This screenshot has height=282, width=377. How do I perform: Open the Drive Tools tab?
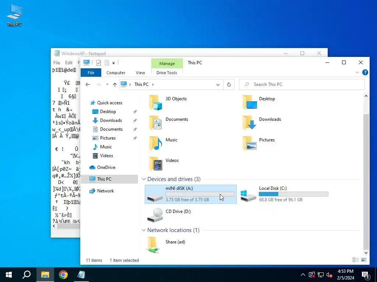167,73
